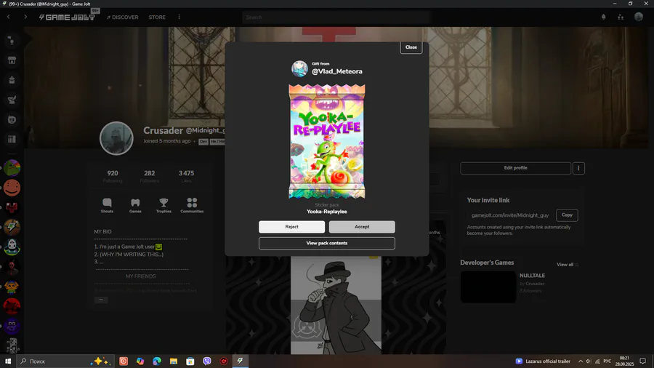
Task: Open the sidebar store icon
Action: pyautogui.click(x=12, y=60)
